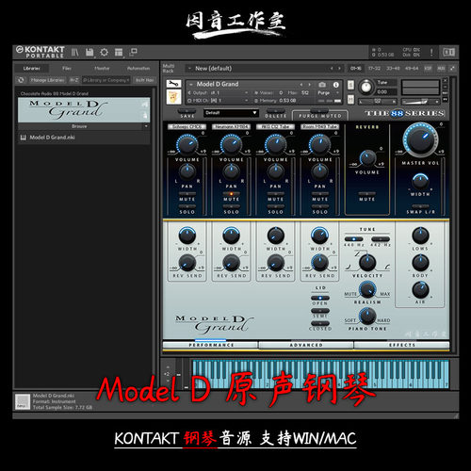Set lid to OPEN
Image resolution: width=471 pixels, height=471 pixels.
320,298
